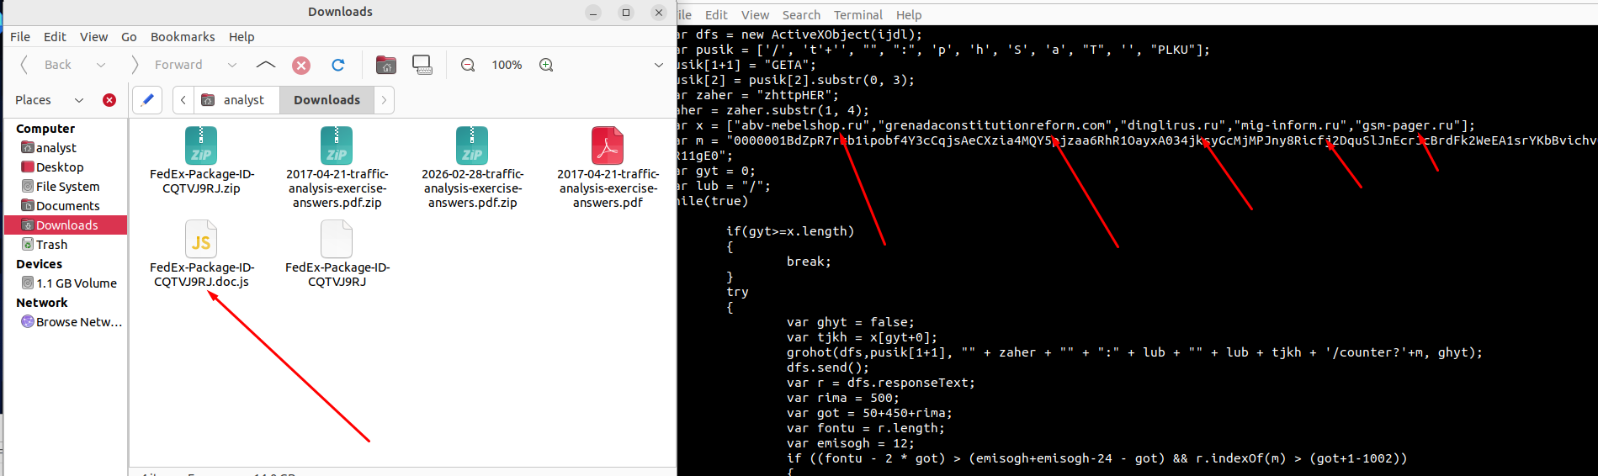Toggle the location edit pencil button

click(147, 100)
